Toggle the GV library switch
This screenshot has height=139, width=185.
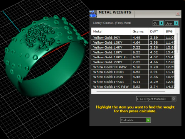click(158, 23)
